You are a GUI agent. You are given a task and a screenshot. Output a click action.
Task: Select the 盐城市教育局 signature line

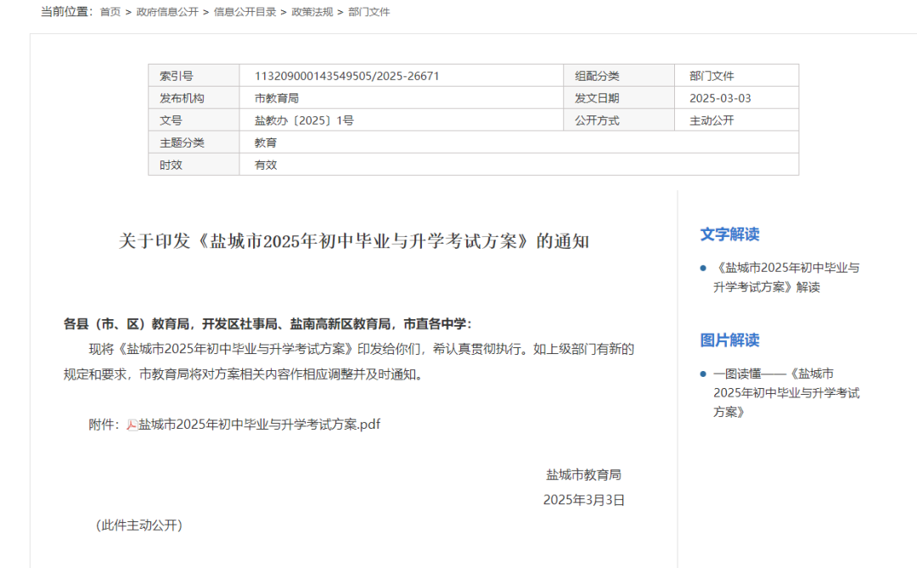click(x=583, y=475)
